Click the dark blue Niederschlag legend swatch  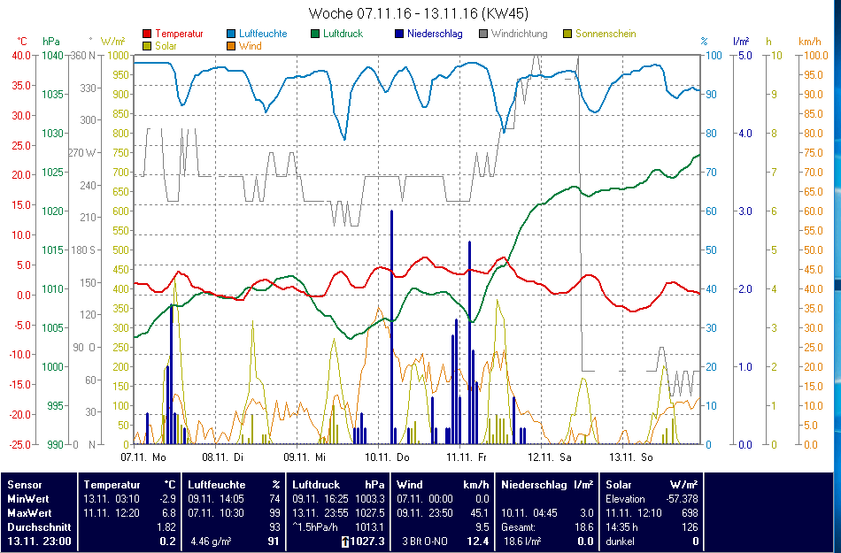point(399,34)
